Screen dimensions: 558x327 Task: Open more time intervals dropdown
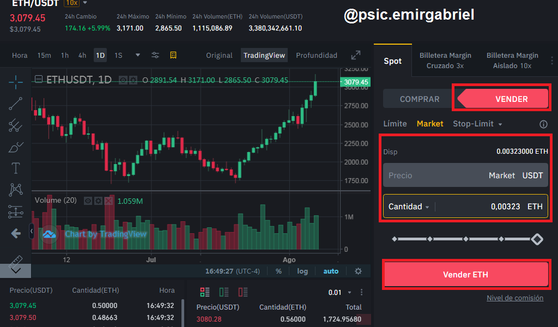point(138,55)
